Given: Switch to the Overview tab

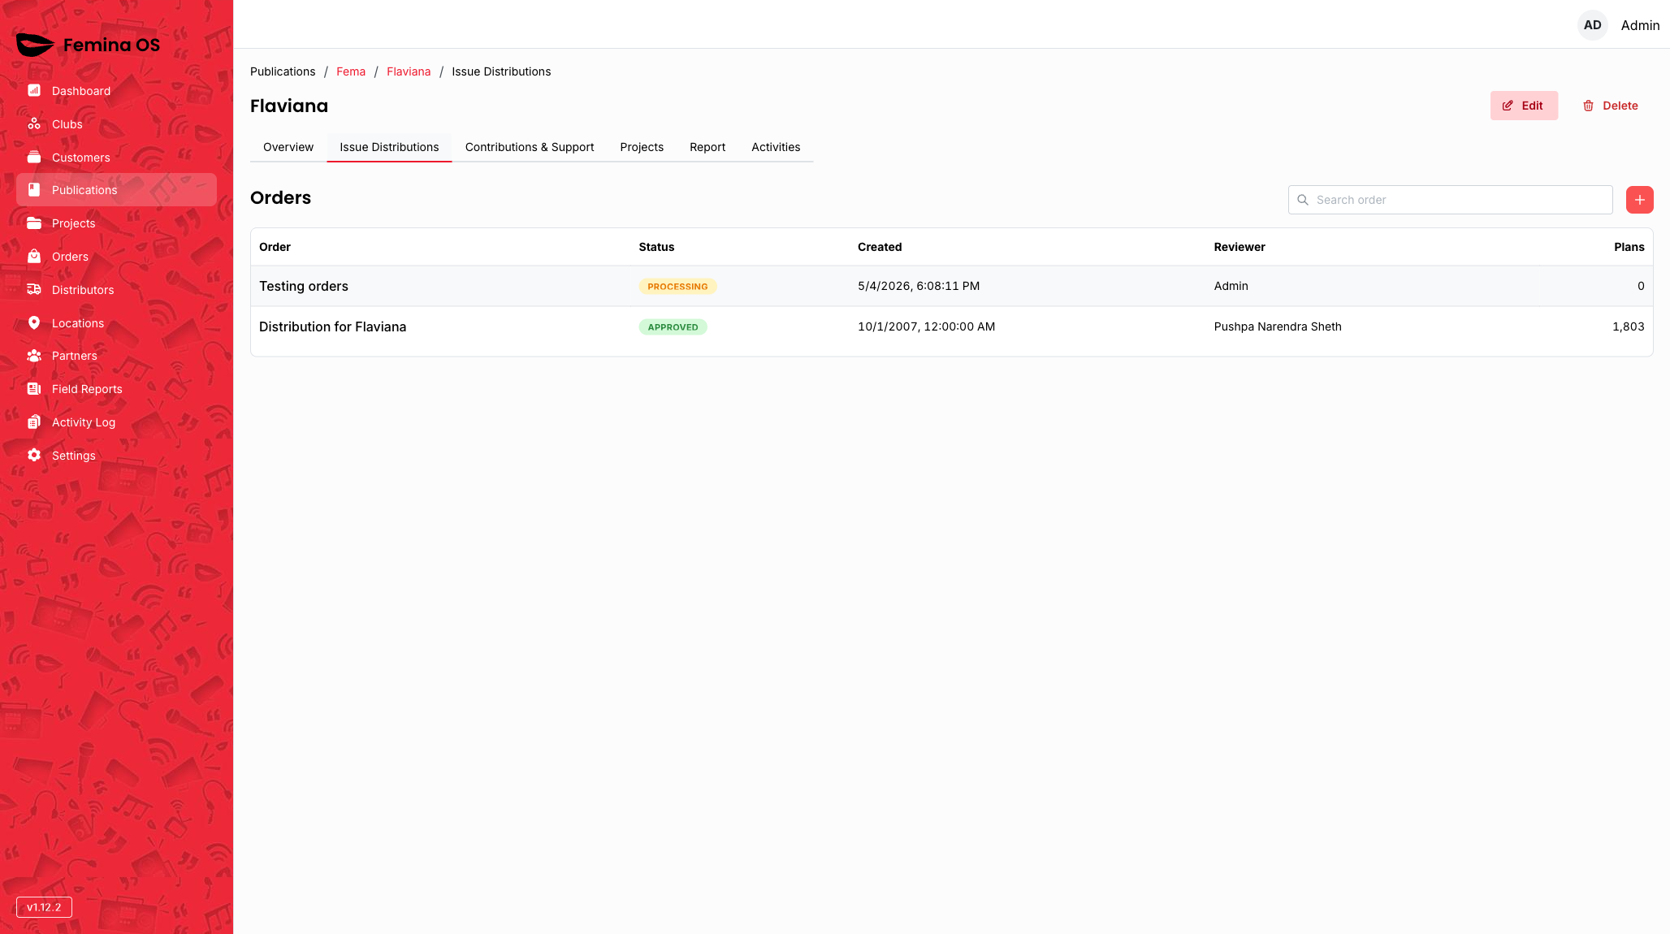Looking at the screenshot, I should [288, 147].
